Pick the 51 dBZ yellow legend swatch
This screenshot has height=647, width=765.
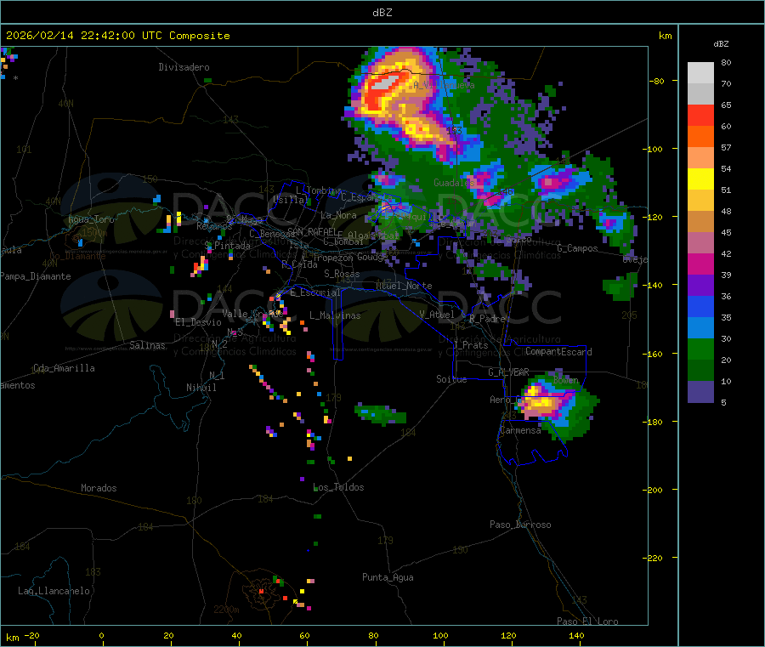pos(700,179)
